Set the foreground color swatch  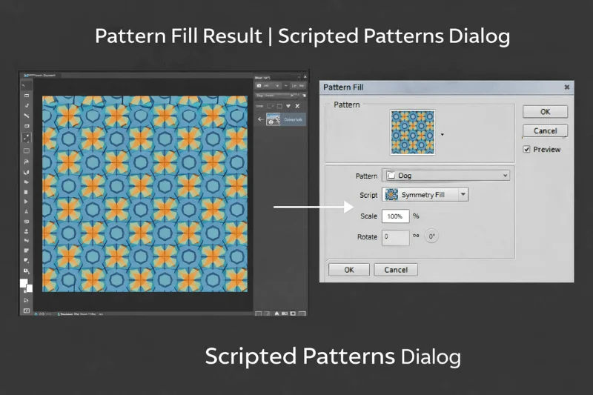(24, 283)
